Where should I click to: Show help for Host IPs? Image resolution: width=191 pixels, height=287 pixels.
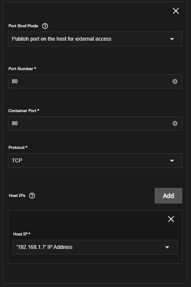pos(32,196)
